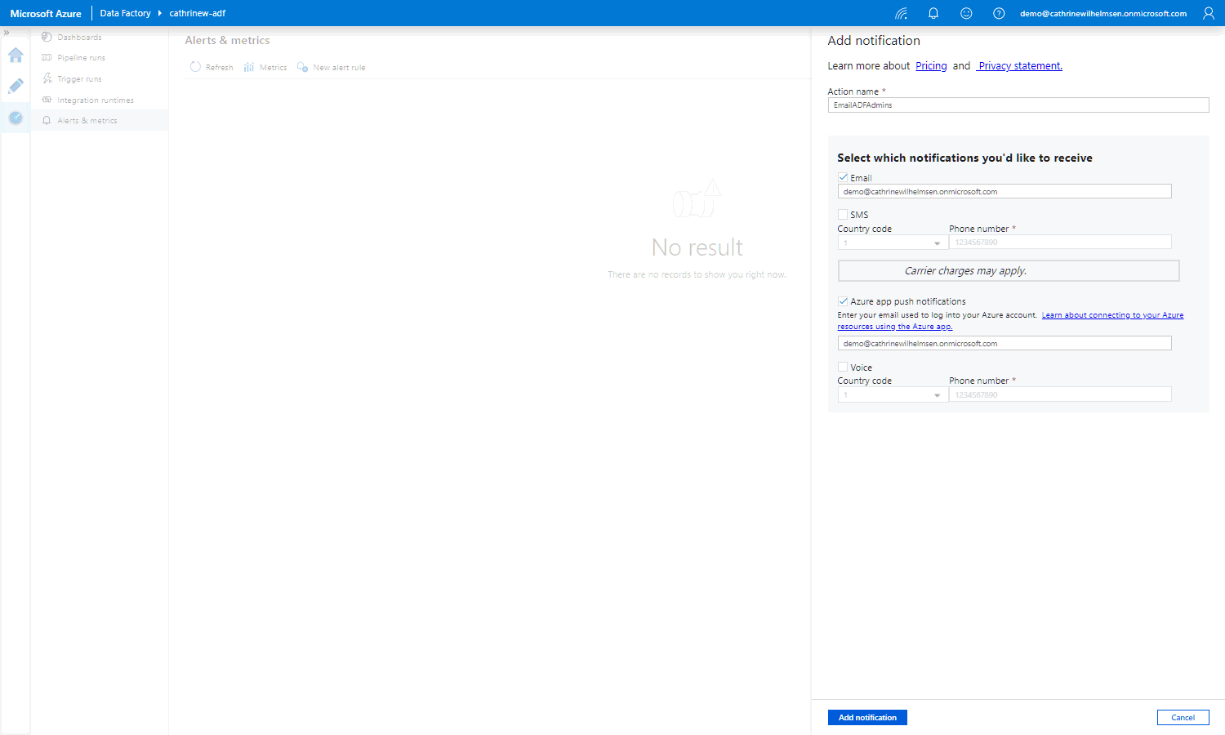Select the Monitor gauge icon

click(x=16, y=118)
